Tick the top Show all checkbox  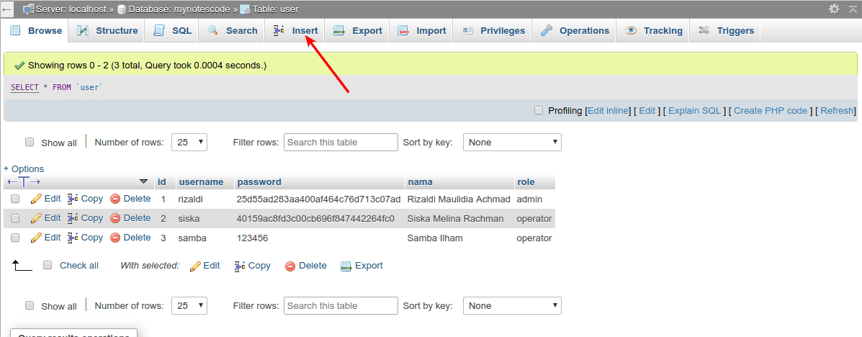coord(30,142)
